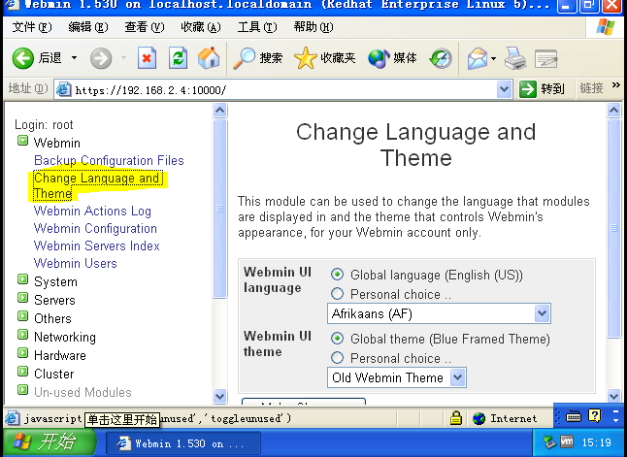
Task: Click the 链接 Links toolbar label
Action: pyautogui.click(x=591, y=88)
